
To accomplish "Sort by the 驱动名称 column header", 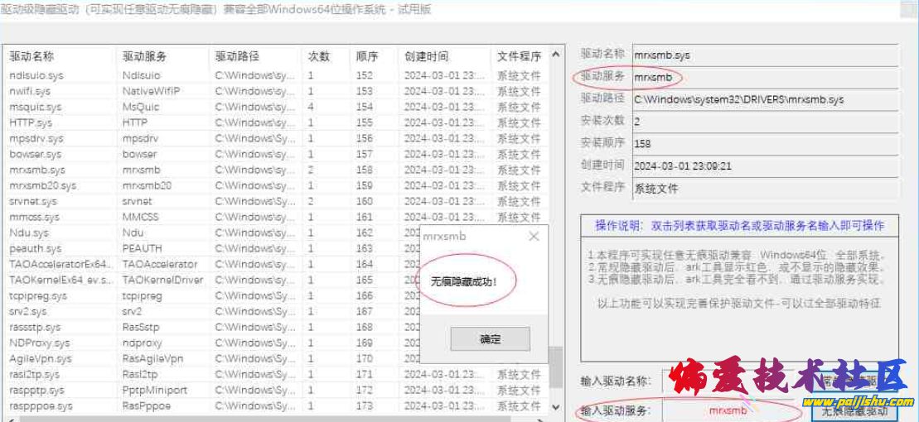I will click(x=31, y=56).
